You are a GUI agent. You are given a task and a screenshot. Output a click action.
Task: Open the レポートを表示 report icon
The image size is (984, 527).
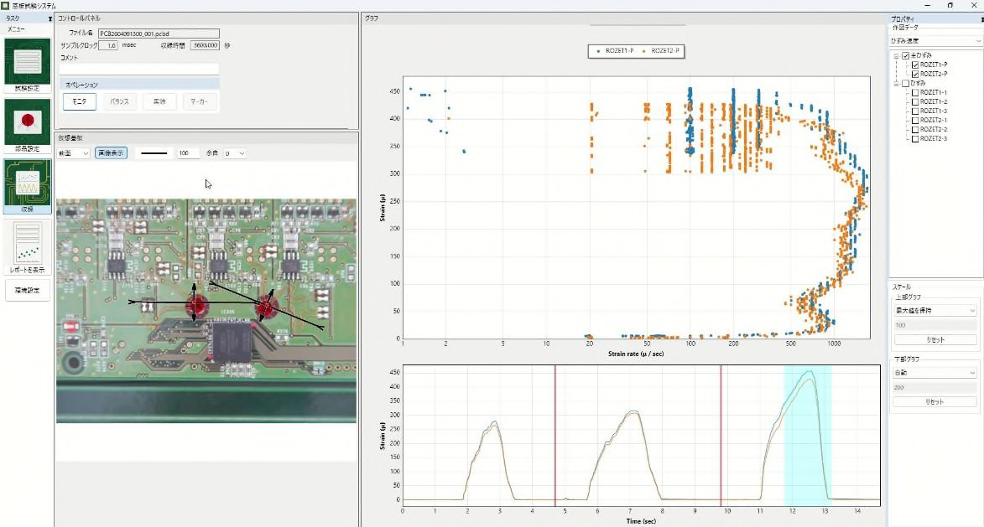pos(28,247)
